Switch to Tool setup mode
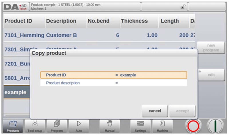 tap(34, 126)
